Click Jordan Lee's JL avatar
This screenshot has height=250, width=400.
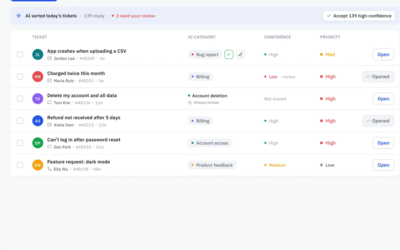tap(38, 54)
